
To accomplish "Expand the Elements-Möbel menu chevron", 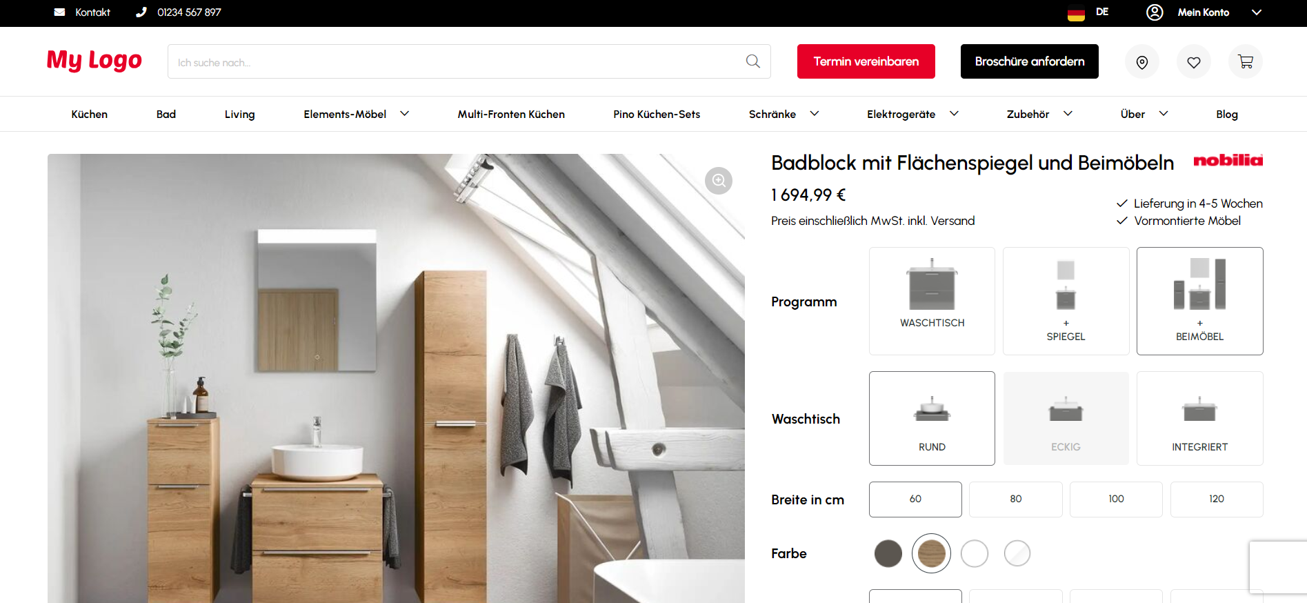I will coord(405,114).
